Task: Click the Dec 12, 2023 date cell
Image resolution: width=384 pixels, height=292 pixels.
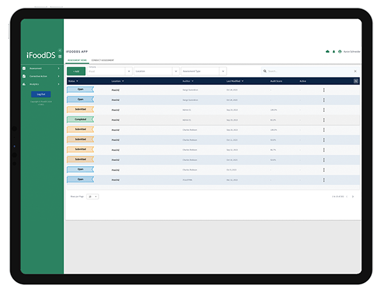Action: pos(232,180)
